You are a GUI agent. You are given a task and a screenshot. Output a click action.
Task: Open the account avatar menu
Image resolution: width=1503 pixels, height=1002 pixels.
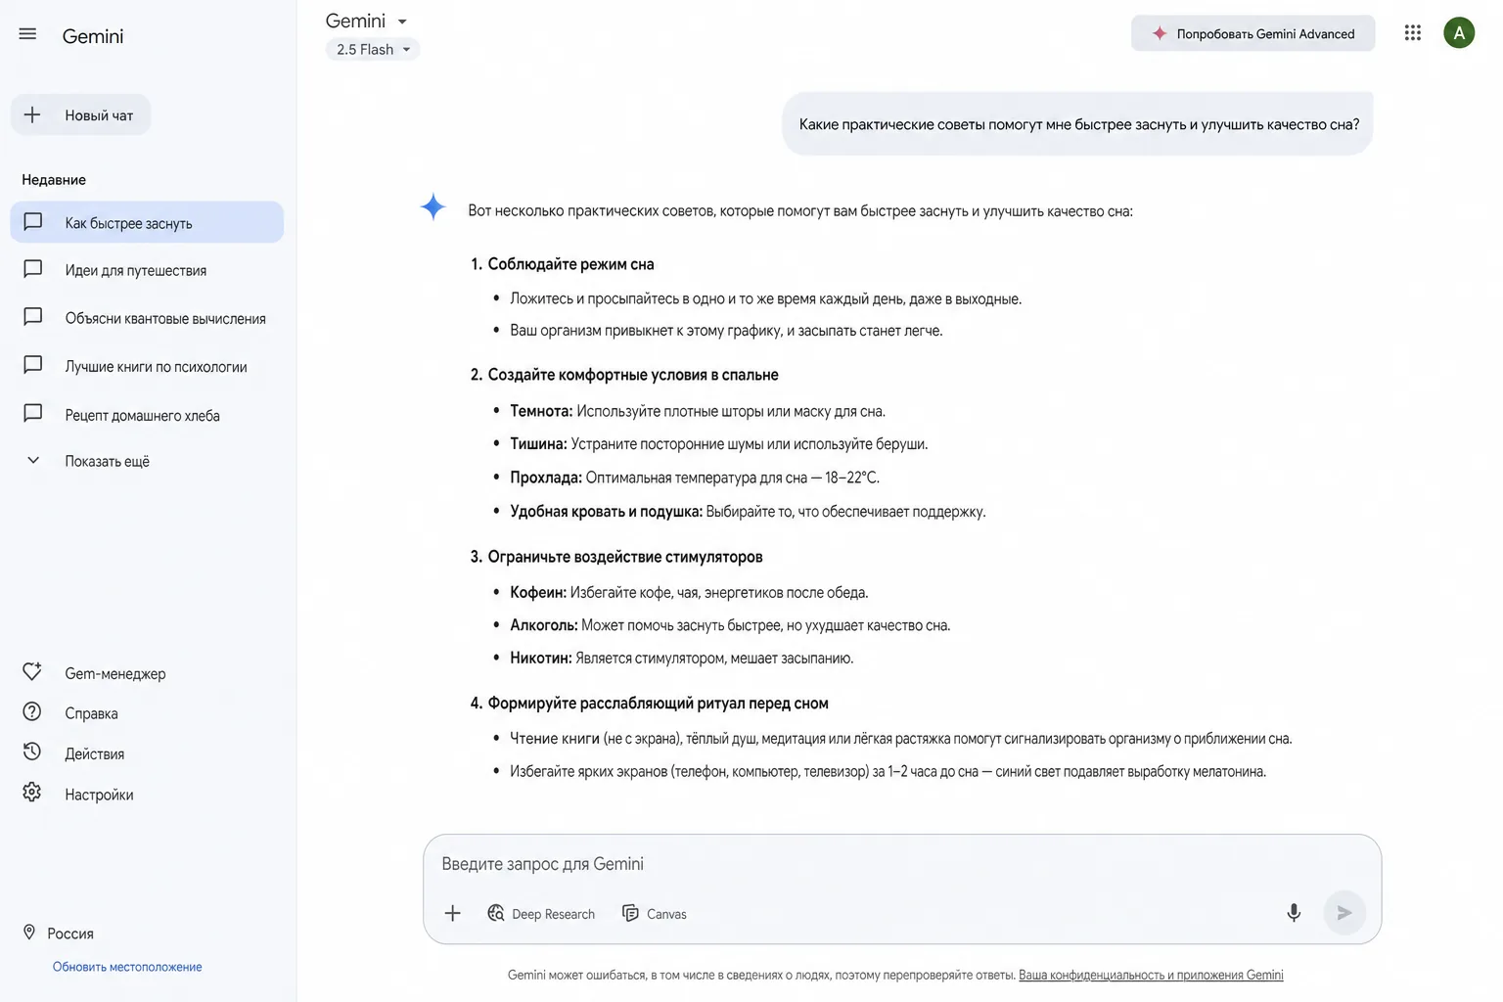(x=1459, y=33)
